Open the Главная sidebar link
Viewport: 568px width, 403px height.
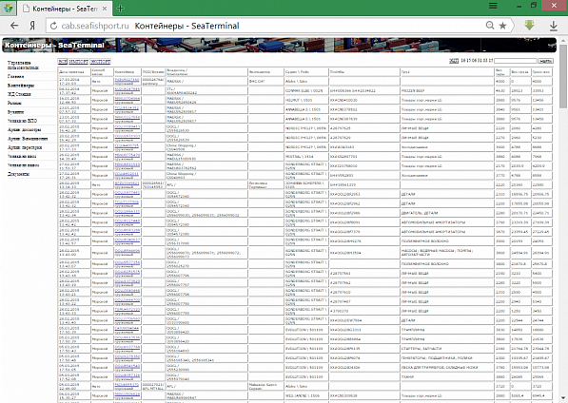[x=15, y=76]
